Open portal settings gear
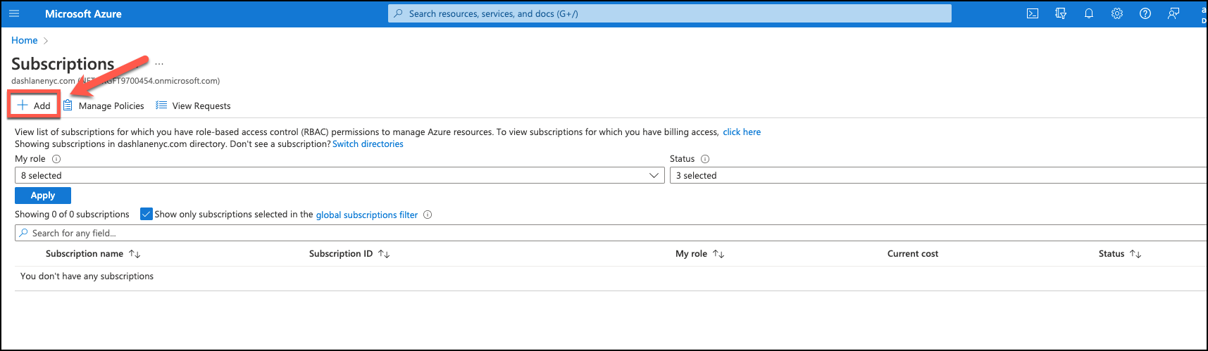 point(1117,13)
